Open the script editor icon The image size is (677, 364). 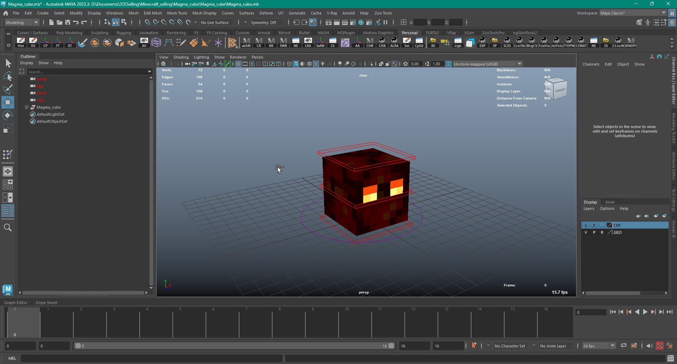pyautogui.click(x=671, y=358)
